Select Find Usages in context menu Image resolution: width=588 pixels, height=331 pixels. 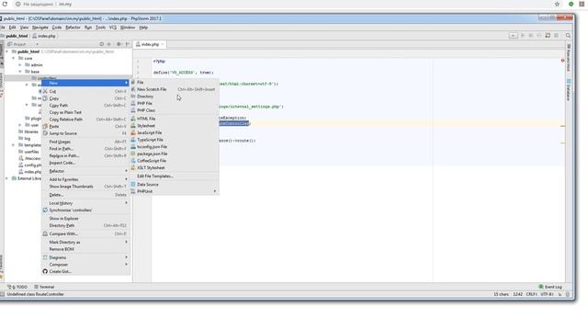click(85, 142)
